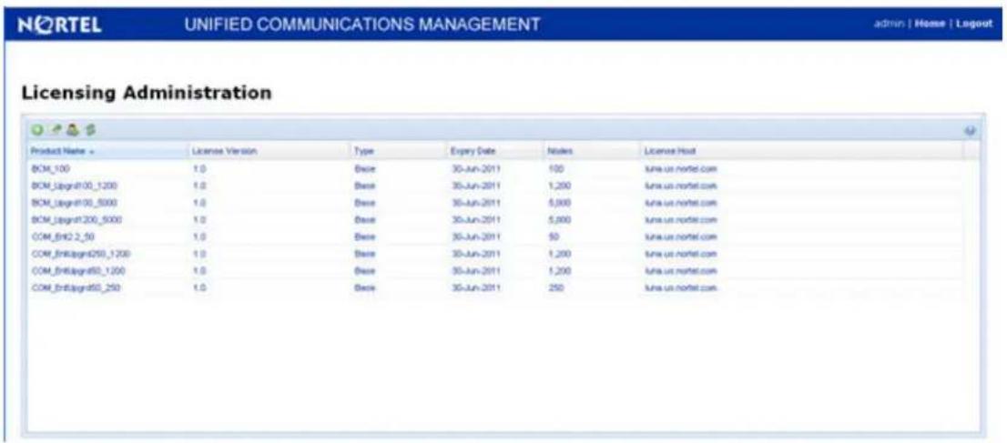Screen dimensions: 1007x443
Task: Log out using the Logout link
Action: (x=974, y=23)
